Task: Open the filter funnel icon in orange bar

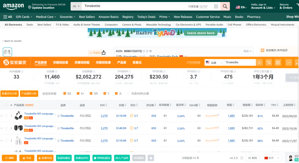Action: pyautogui.click(x=269, y=62)
